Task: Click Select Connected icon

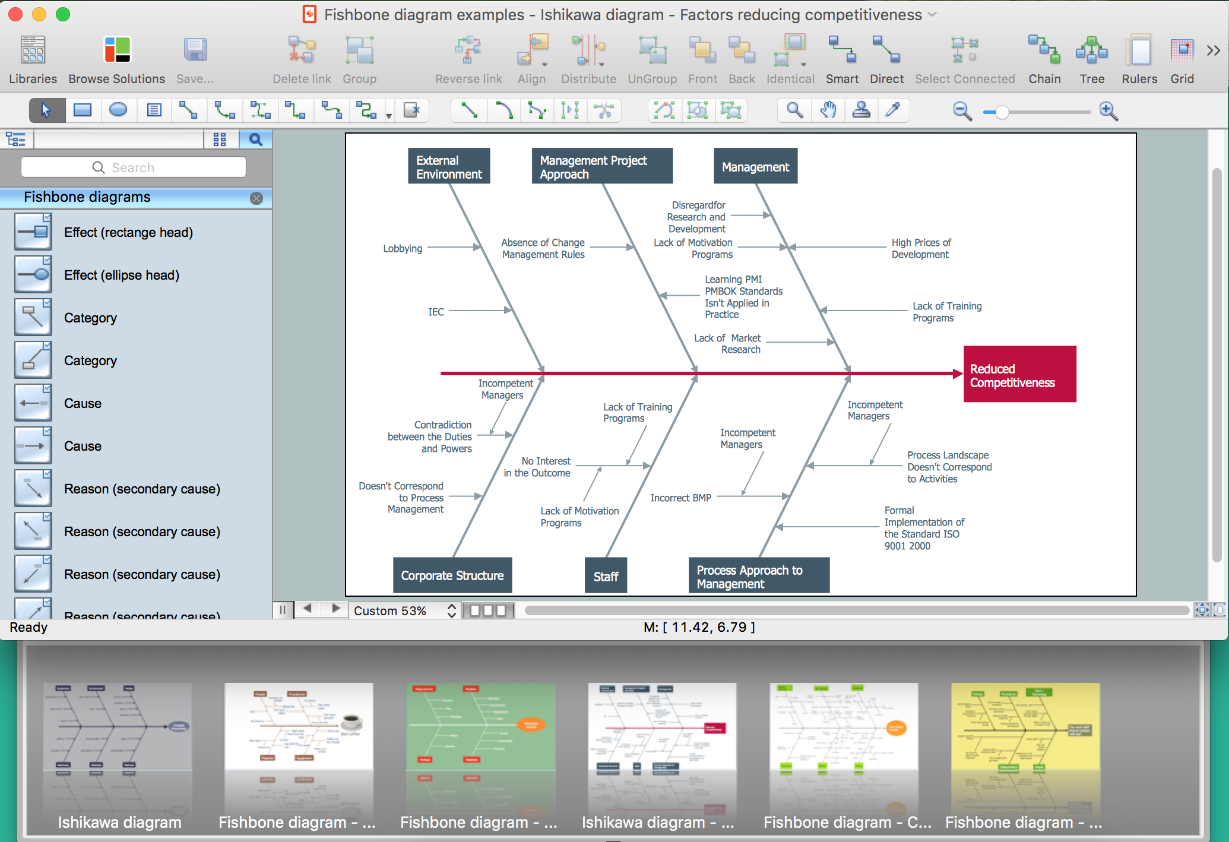Action: [x=964, y=50]
